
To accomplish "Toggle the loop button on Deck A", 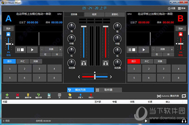I will pyautogui.click(x=51, y=49).
